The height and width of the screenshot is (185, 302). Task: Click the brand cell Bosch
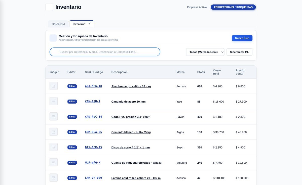(180, 148)
